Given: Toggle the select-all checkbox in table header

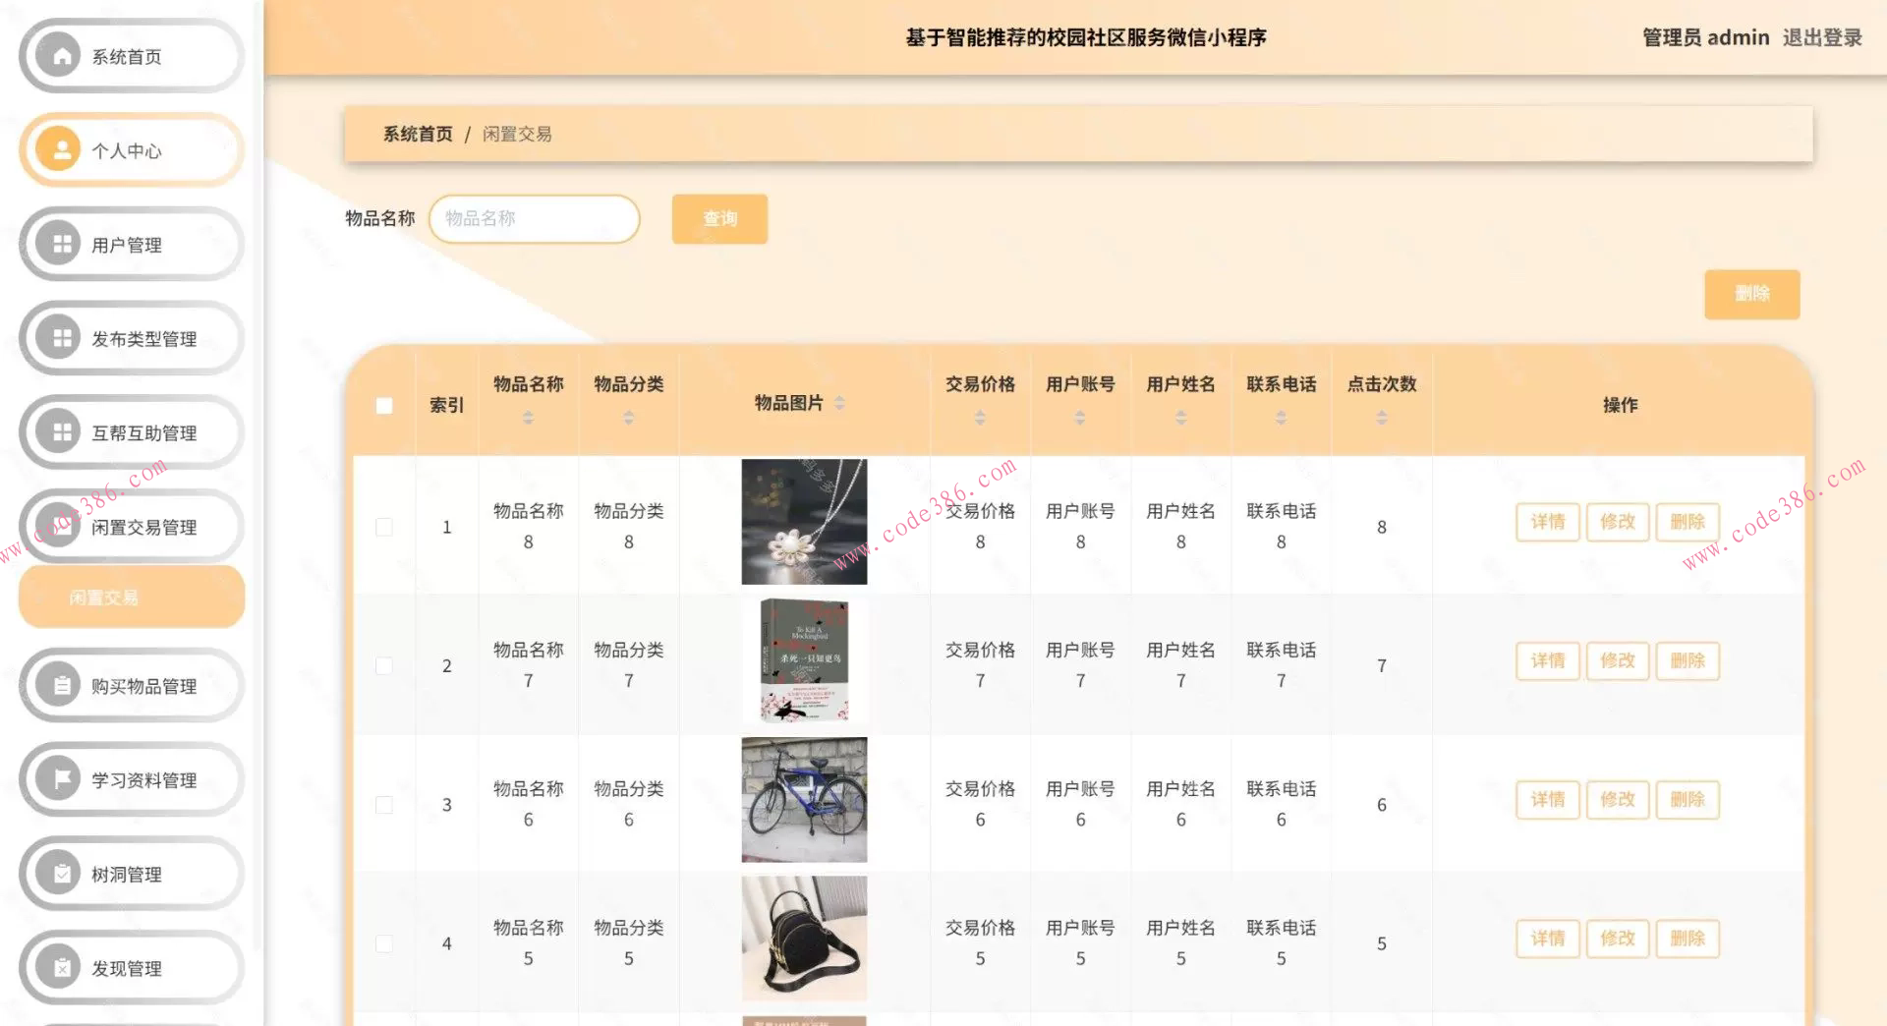Looking at the screenshot, I should click(x=383, y=404).
